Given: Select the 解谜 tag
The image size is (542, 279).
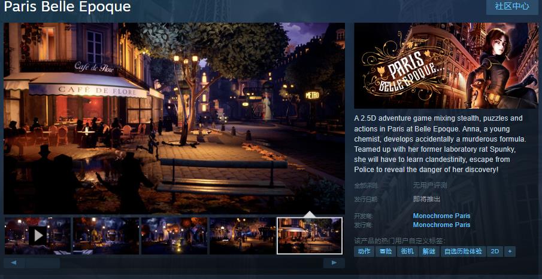Looking at the screenshot, I should tap(429, 252).
